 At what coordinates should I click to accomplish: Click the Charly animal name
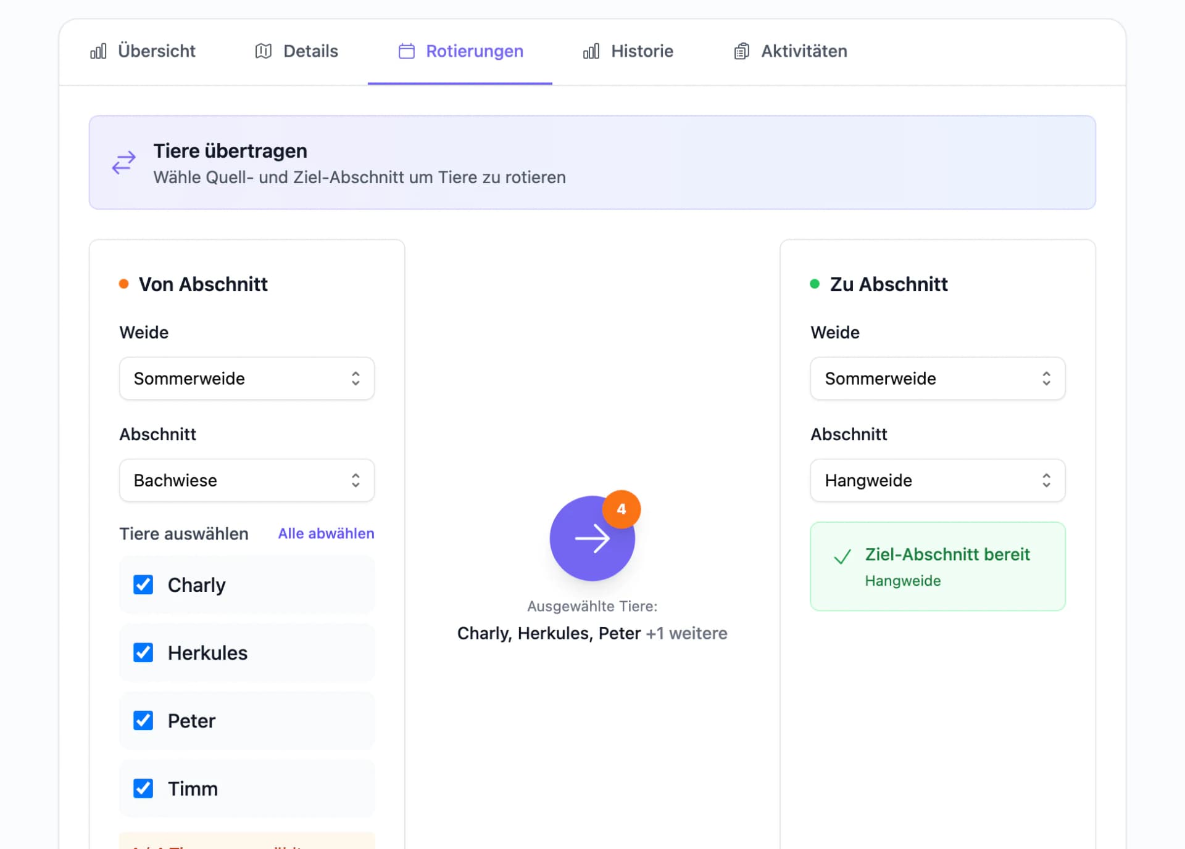click(x=197, y=584)
